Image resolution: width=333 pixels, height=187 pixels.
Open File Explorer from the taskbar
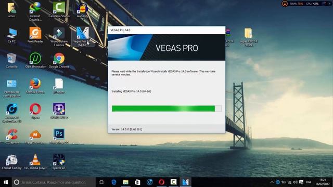point(126,182)
